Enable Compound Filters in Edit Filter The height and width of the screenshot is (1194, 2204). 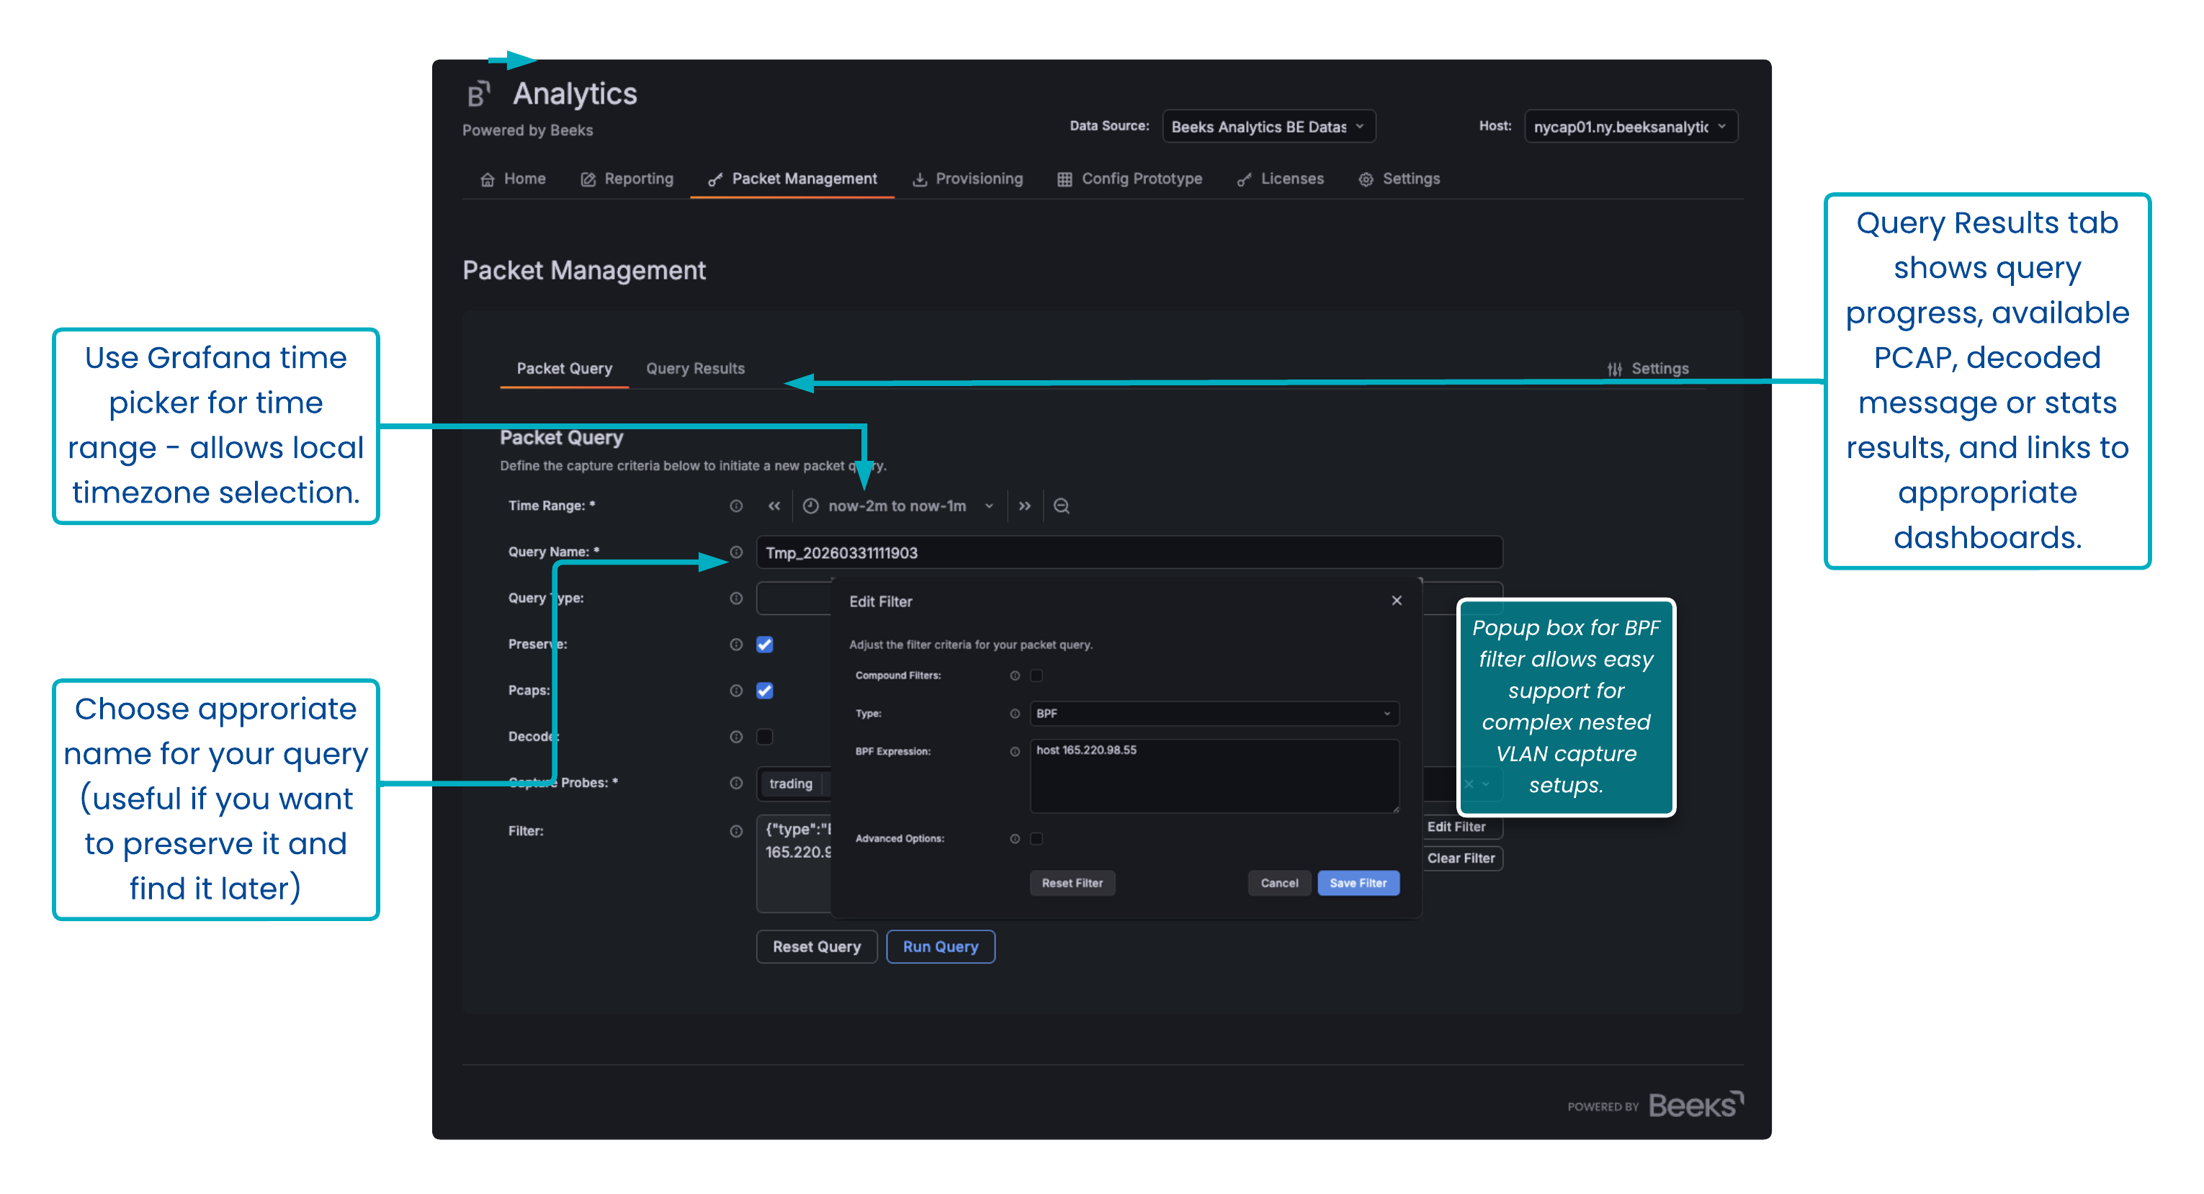coord(1036,675)
